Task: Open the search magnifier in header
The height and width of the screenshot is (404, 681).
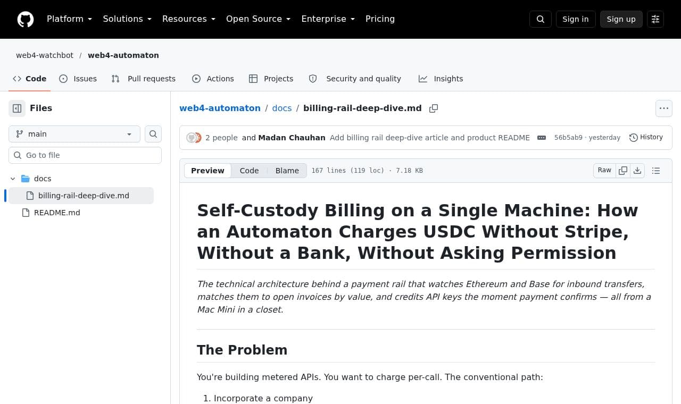Action: click(541, 19)
